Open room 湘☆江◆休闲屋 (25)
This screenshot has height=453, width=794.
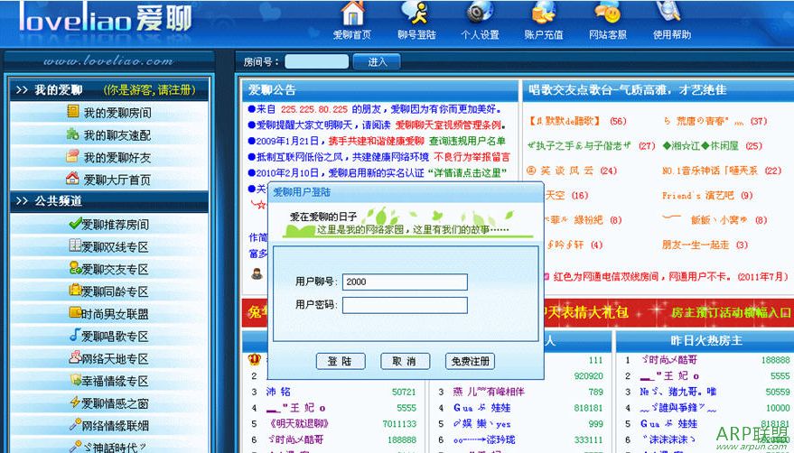coord(713,146)
